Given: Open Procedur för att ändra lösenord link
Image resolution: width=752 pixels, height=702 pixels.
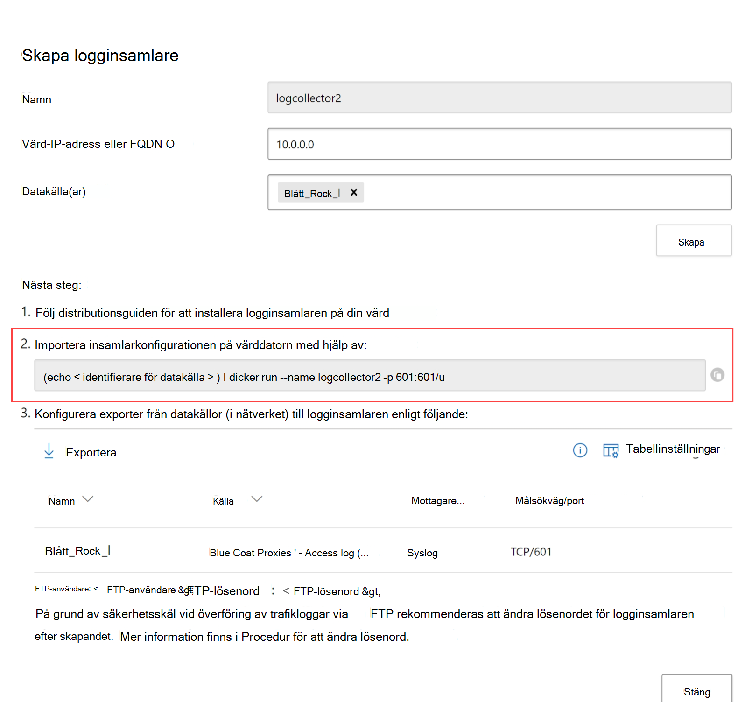Looking at the screenshot, I should 325,637.
